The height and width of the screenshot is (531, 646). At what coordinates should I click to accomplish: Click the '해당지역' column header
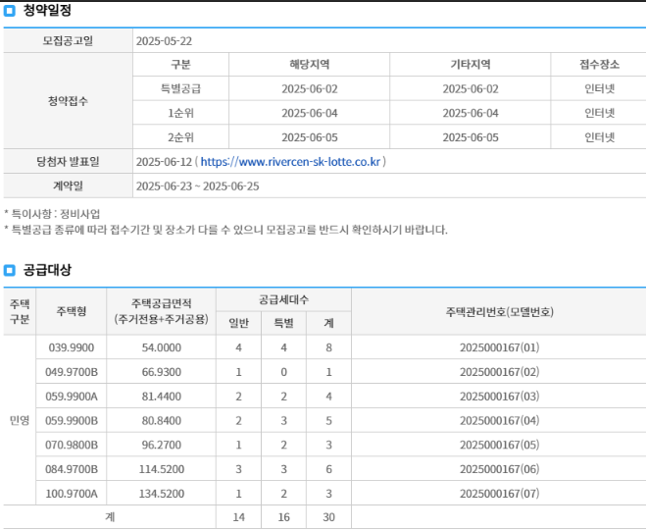[310, 65]
